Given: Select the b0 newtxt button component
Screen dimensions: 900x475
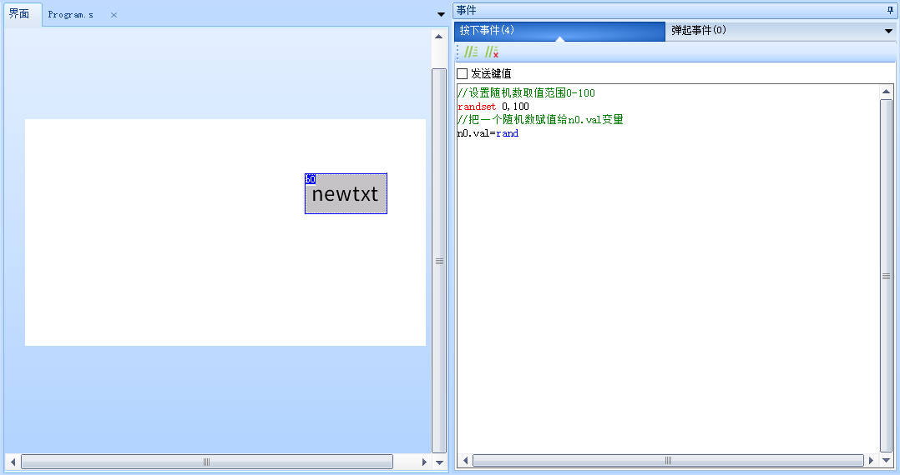Looking at the screenshot, I should click(x=346, y=194).
